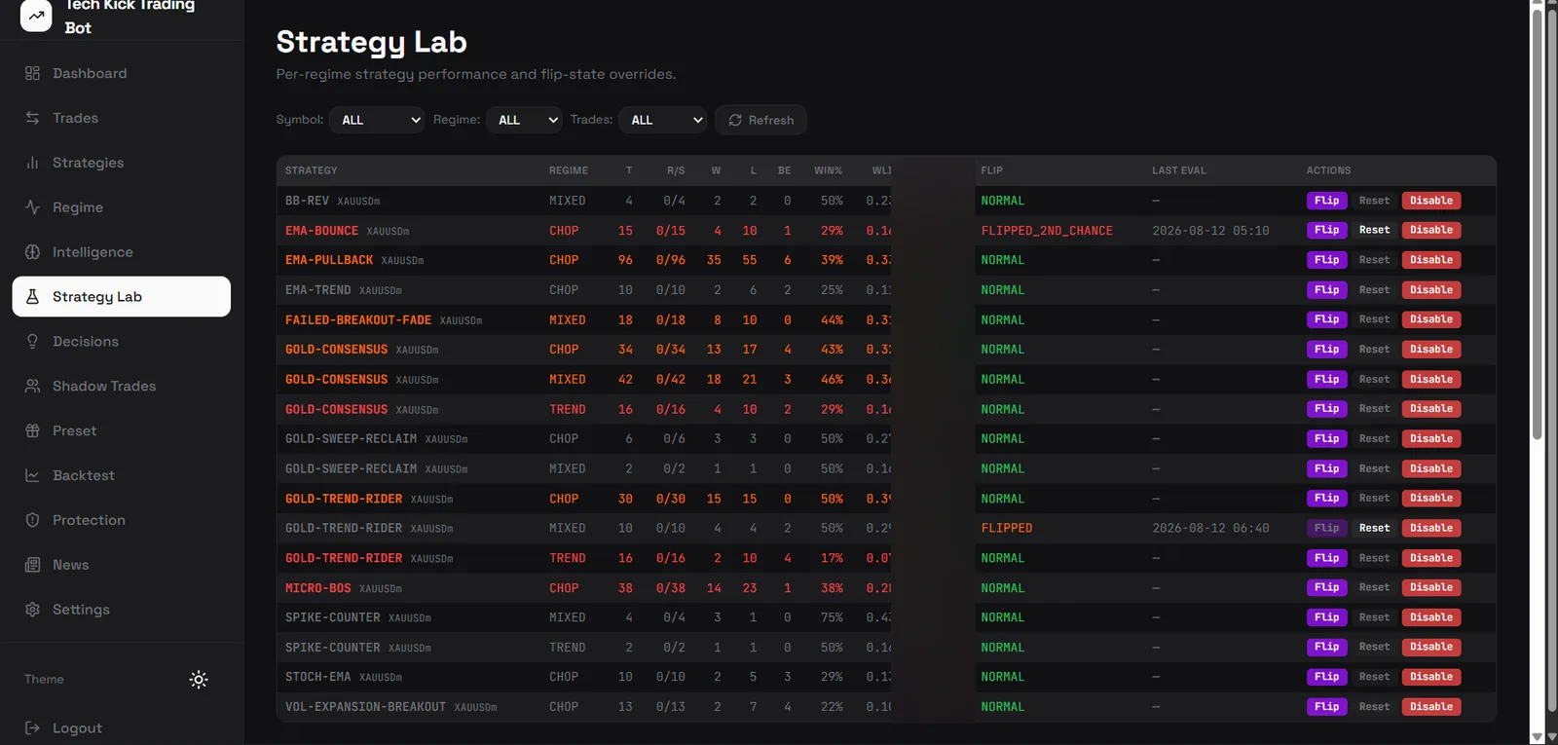The height and width of the screenshot is (745, 1558).
Task: Open Dashboard in the sidebar
Action: coord(122,73)
